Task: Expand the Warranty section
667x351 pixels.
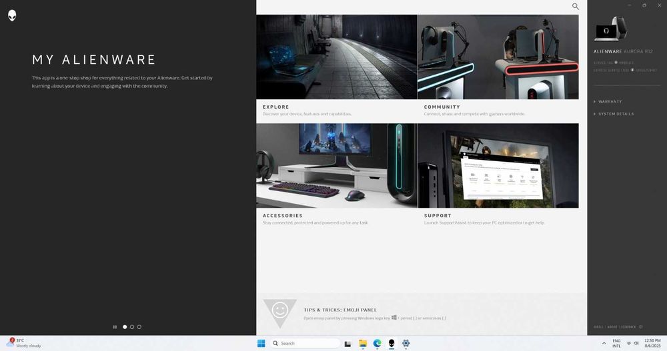Action: tap(608, 101)
